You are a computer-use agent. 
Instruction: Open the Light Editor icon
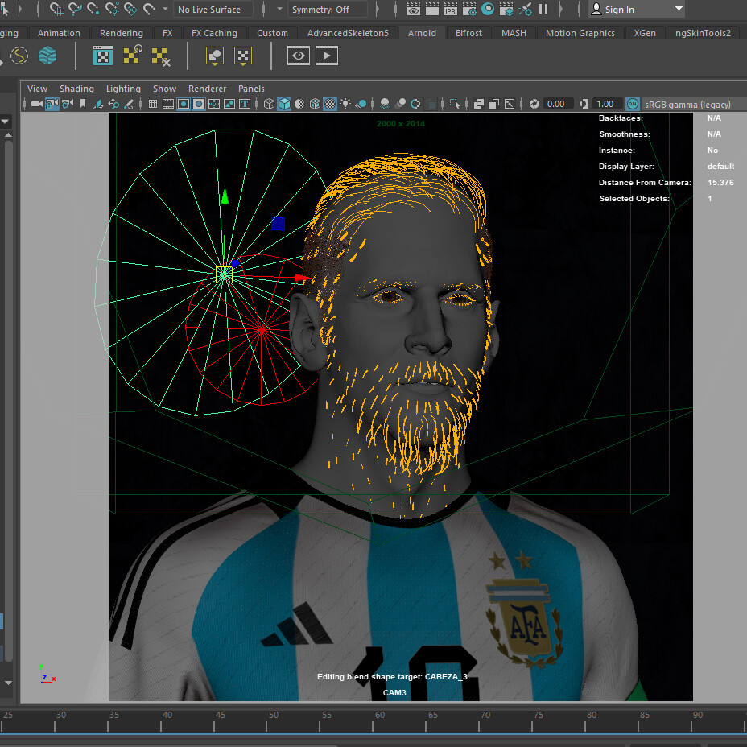(525, 9)
